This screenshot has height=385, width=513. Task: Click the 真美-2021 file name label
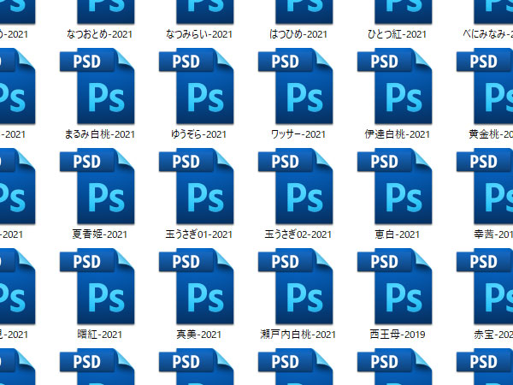pyautogui.click(x=198, y=335)
